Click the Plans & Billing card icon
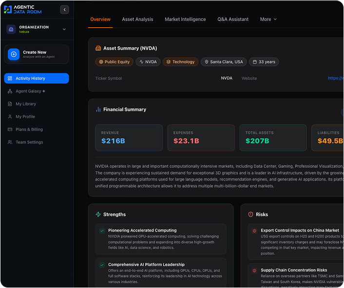This screenshot has width=344, height=288. (10, 129)
